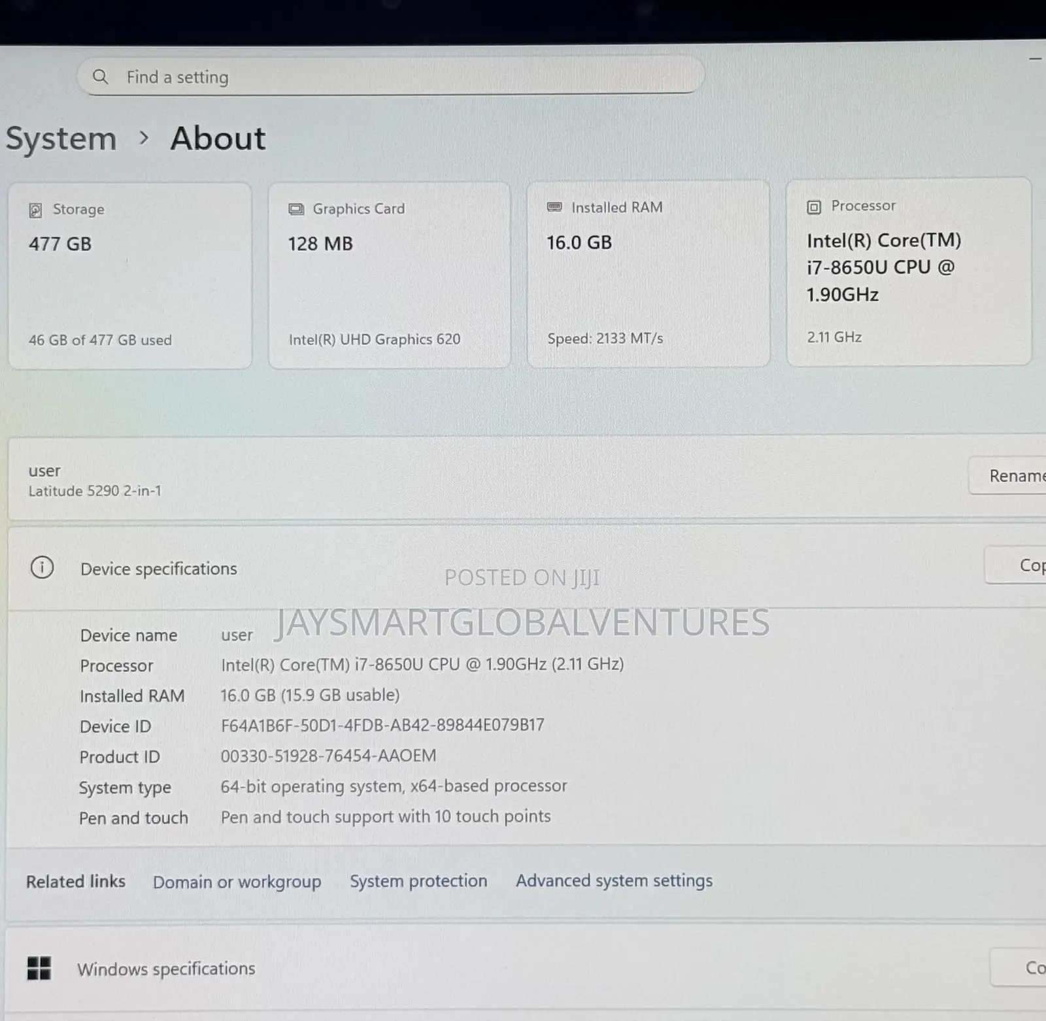This screenshot has height=1021, width=1046.
Task: Click the Processor chip icon
Action: [x=814, y=207]
